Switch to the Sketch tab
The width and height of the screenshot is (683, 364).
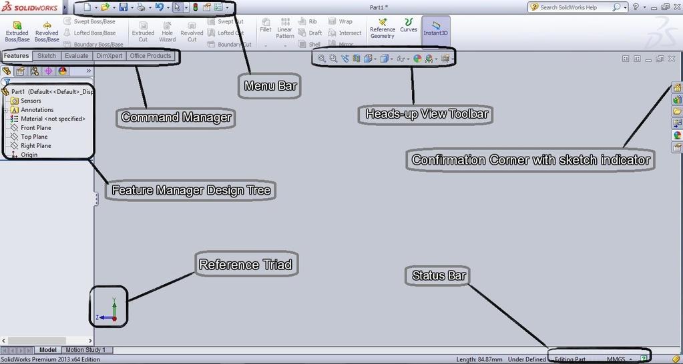(47, 55)
